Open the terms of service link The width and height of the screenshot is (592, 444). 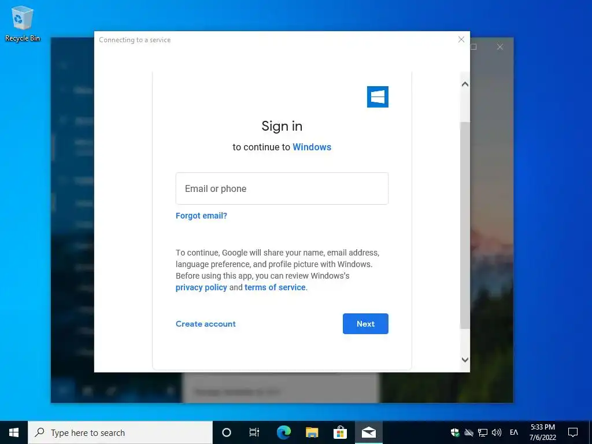[275, 287]
